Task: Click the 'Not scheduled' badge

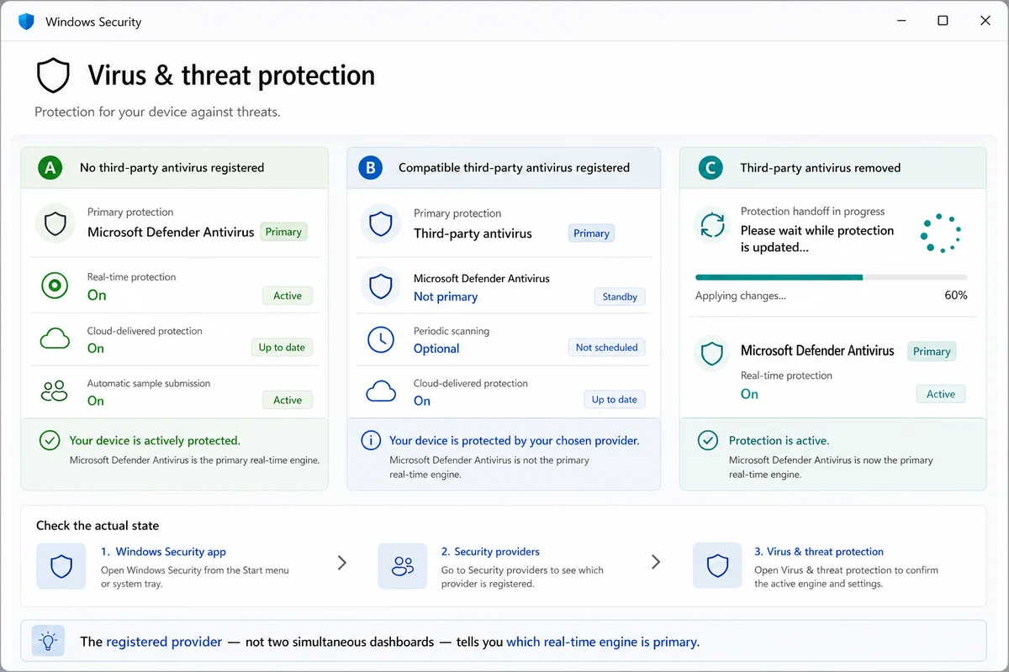Action: point(606,348)
